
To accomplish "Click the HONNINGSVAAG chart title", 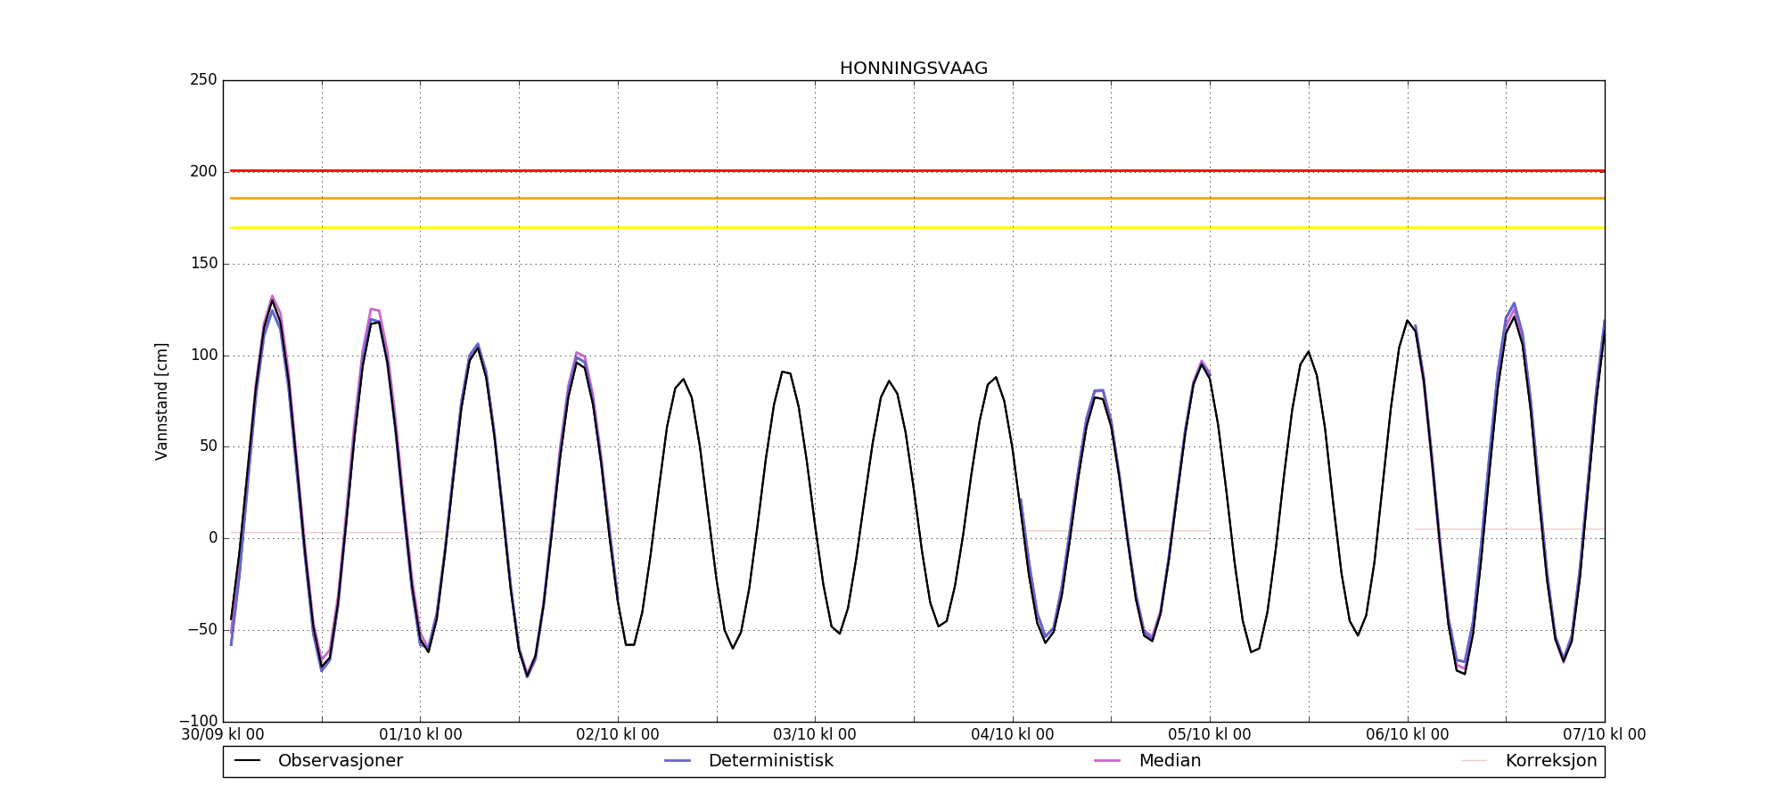I will tap(913, 69).
